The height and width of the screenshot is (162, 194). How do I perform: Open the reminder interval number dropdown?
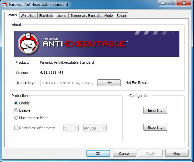click(x=71, y=128)
